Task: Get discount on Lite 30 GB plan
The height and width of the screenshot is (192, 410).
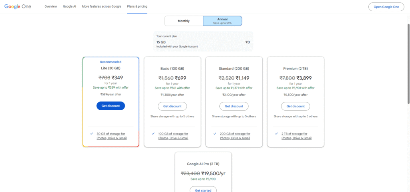Action: [x=111, y=106]
